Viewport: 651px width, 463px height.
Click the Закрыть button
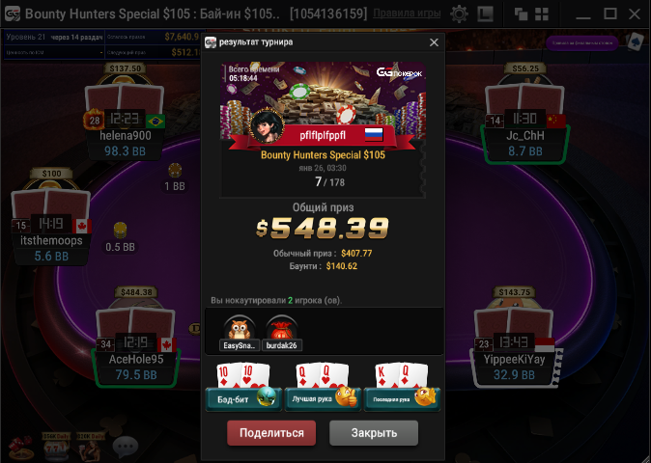tap(374, 433)
